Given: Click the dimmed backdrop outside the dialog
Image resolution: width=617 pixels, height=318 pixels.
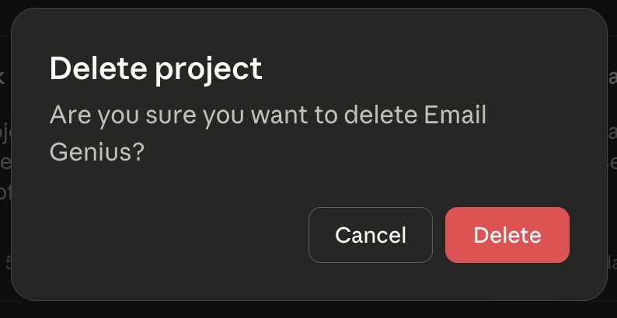Looking at the screenshot, I should point(311,309).
